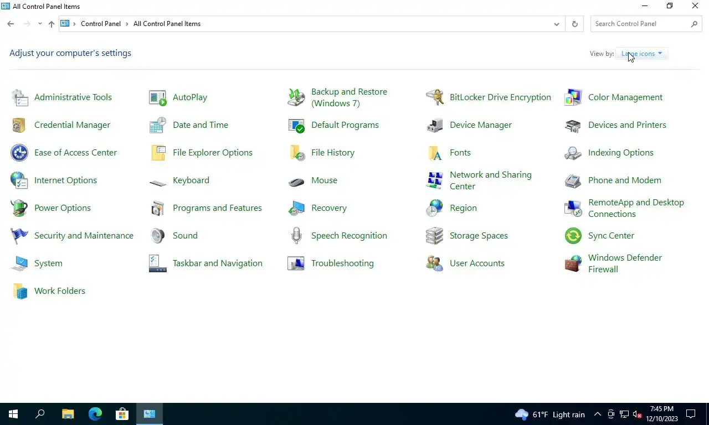
Task: Open the Credential Manager safe icon
Action: tap(19, 125)
